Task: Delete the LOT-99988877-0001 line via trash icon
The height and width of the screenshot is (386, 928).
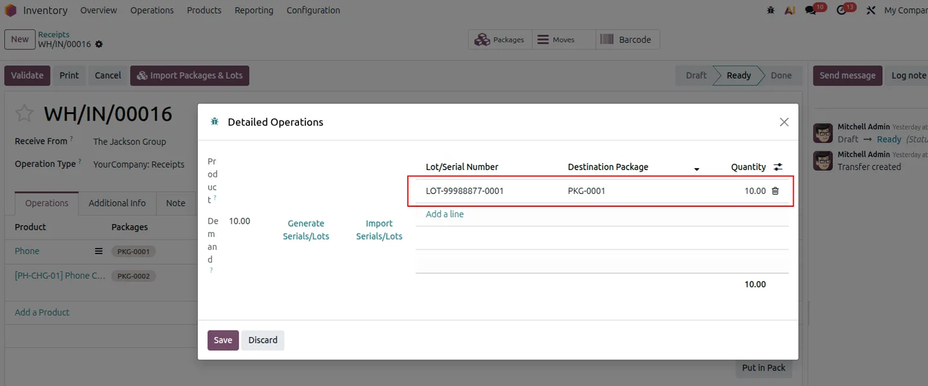Action: coord(775,191)
